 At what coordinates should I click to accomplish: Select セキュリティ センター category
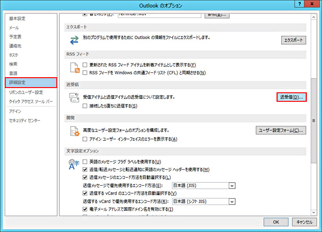pyautogui.click(x=25, y=121)
